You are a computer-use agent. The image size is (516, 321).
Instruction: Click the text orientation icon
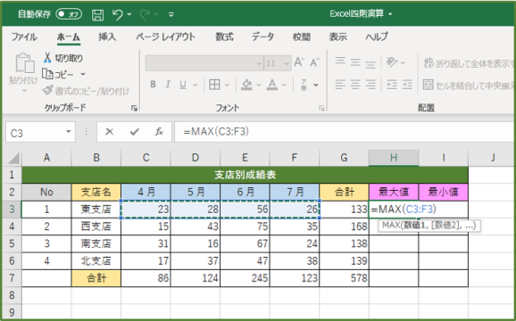click(392, 62)
